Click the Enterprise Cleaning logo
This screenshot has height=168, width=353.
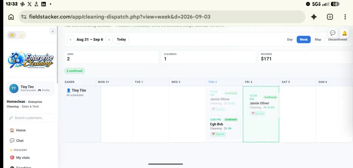(30, 60)
